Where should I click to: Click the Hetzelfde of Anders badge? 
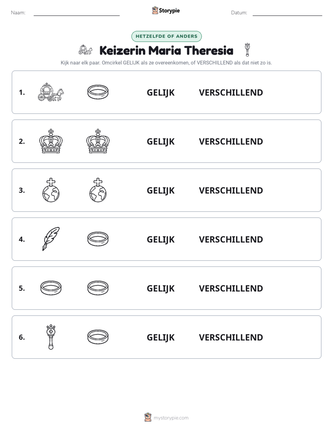[166, 36]
